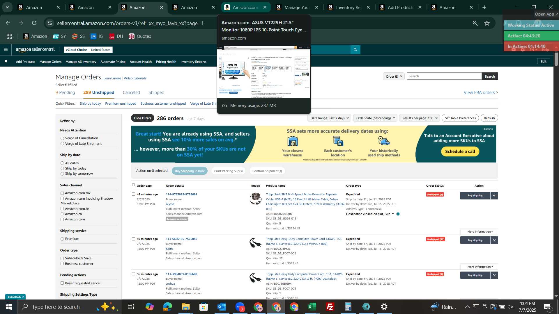The height and width of the screenshot is (314, 559).
Task: Expand More information for order 113-5656185-7525849
Action: tap(479, 267)
